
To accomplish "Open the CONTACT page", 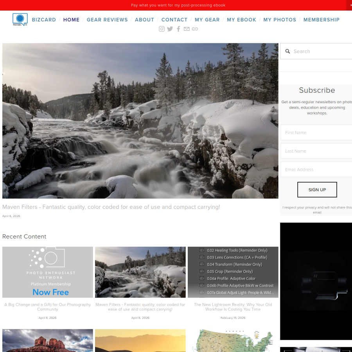I will click(x=174, y=20).
